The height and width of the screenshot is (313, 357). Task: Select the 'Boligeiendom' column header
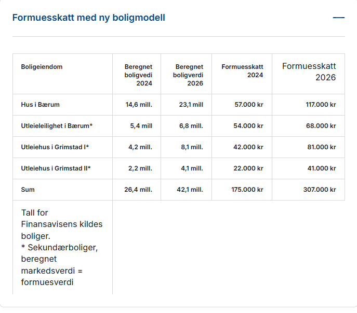[x=42, y=67]
